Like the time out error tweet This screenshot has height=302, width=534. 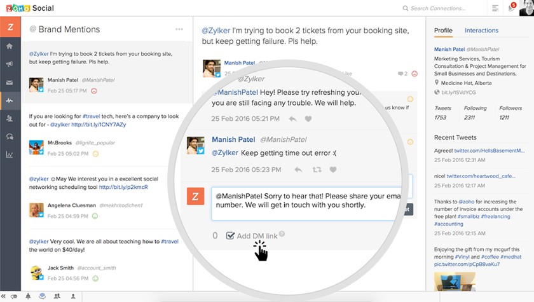(333, 170)
